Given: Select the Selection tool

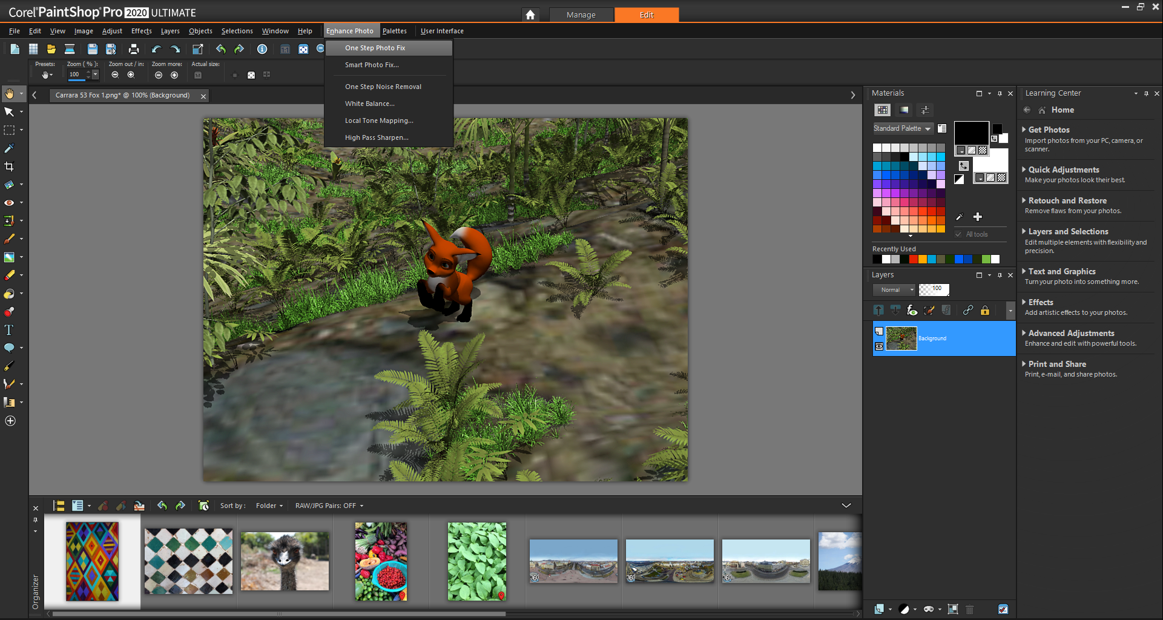Looking at the screenshot, I should [x=9, y=130].
